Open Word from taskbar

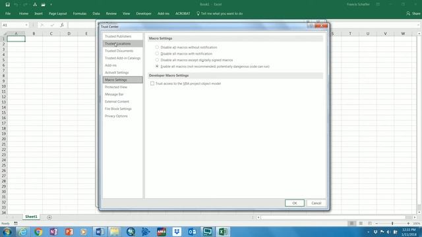(100, 232)
